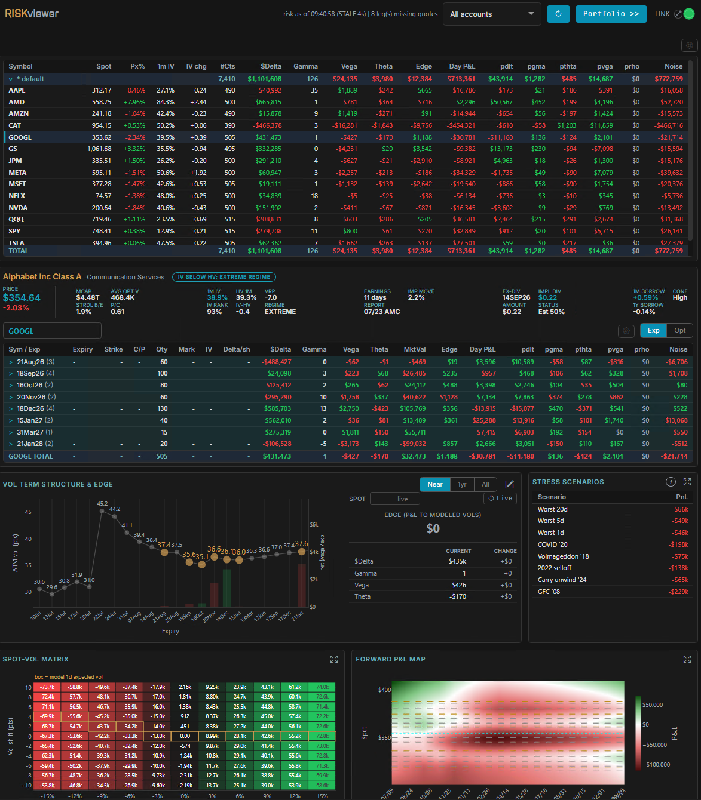
Task: Select the Exp grouping toggle
Action: tap(654, 330)
